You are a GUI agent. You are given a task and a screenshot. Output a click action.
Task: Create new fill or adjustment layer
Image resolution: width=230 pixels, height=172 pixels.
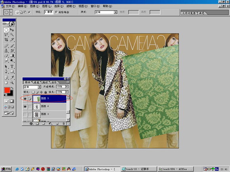pos(50,124)
